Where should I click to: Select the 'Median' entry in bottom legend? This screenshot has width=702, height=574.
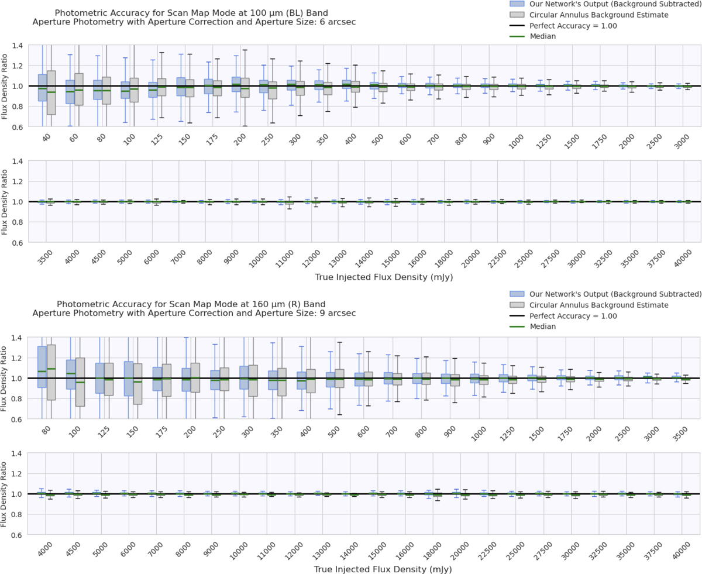coord(543,326)
